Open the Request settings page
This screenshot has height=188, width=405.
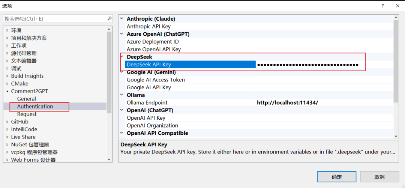27,114
